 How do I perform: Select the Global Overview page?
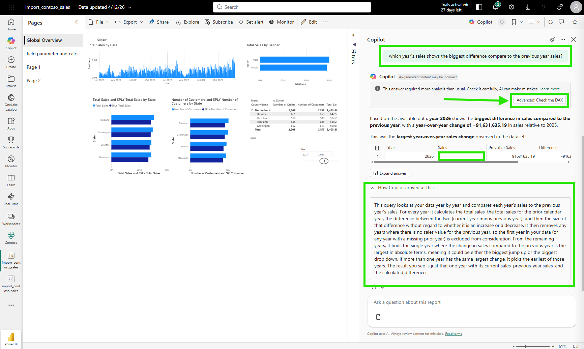click(53, 40)
